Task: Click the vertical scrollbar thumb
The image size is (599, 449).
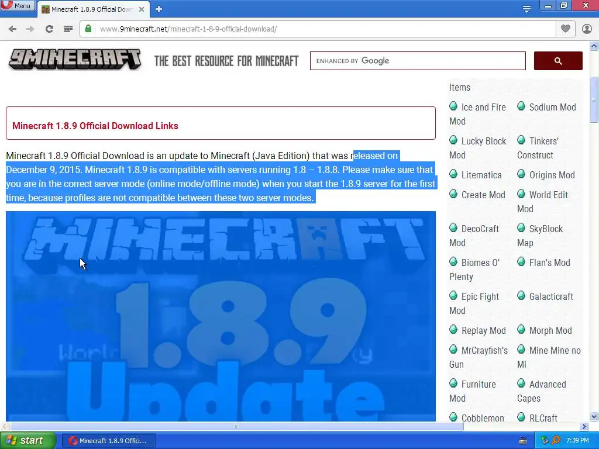Action: pyautogui.click(x=594, y=99)
